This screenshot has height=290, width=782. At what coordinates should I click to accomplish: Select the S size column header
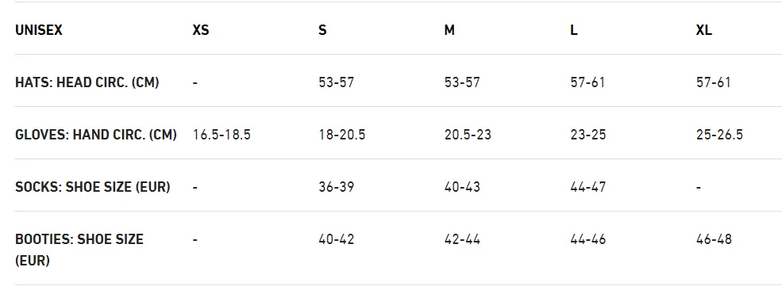click(322, 30)
